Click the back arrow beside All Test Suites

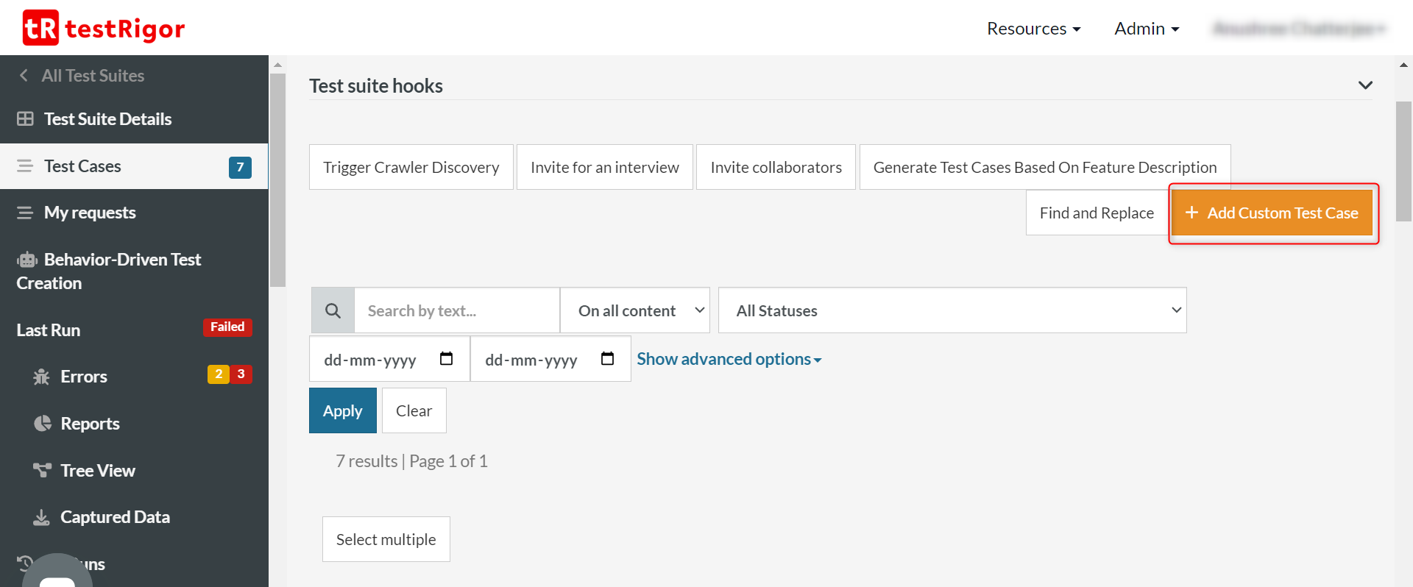[24, 76]
